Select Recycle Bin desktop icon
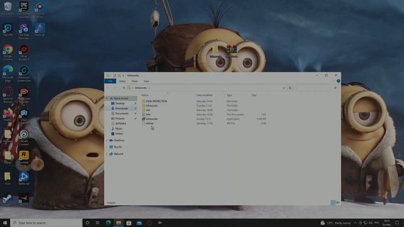404x227 pixels. point(8,8)
